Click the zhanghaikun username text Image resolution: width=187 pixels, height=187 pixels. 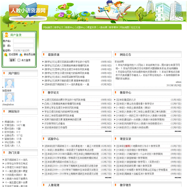tap(8, 104)
